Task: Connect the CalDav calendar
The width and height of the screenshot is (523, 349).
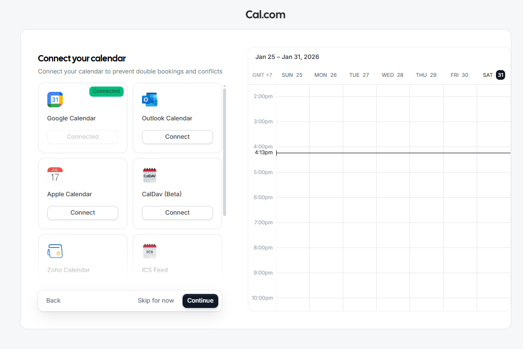Action: (x=177, y=213)
